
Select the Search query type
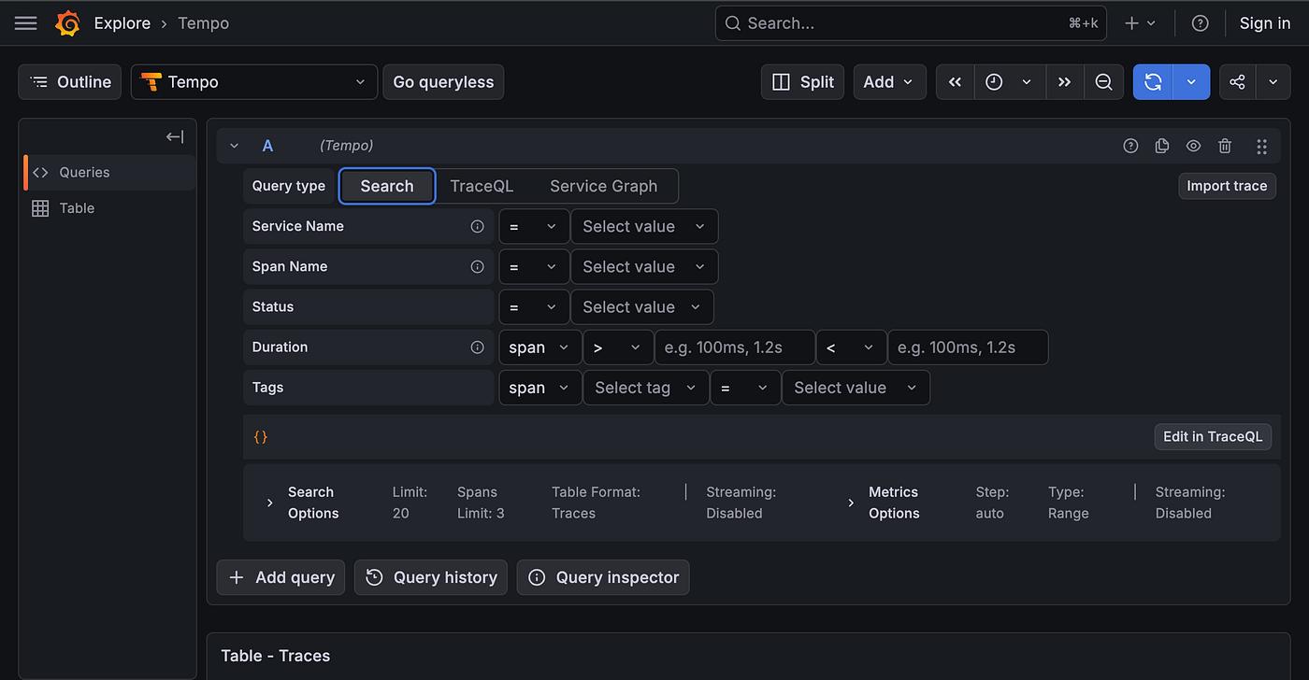click(x=387, y=186)
